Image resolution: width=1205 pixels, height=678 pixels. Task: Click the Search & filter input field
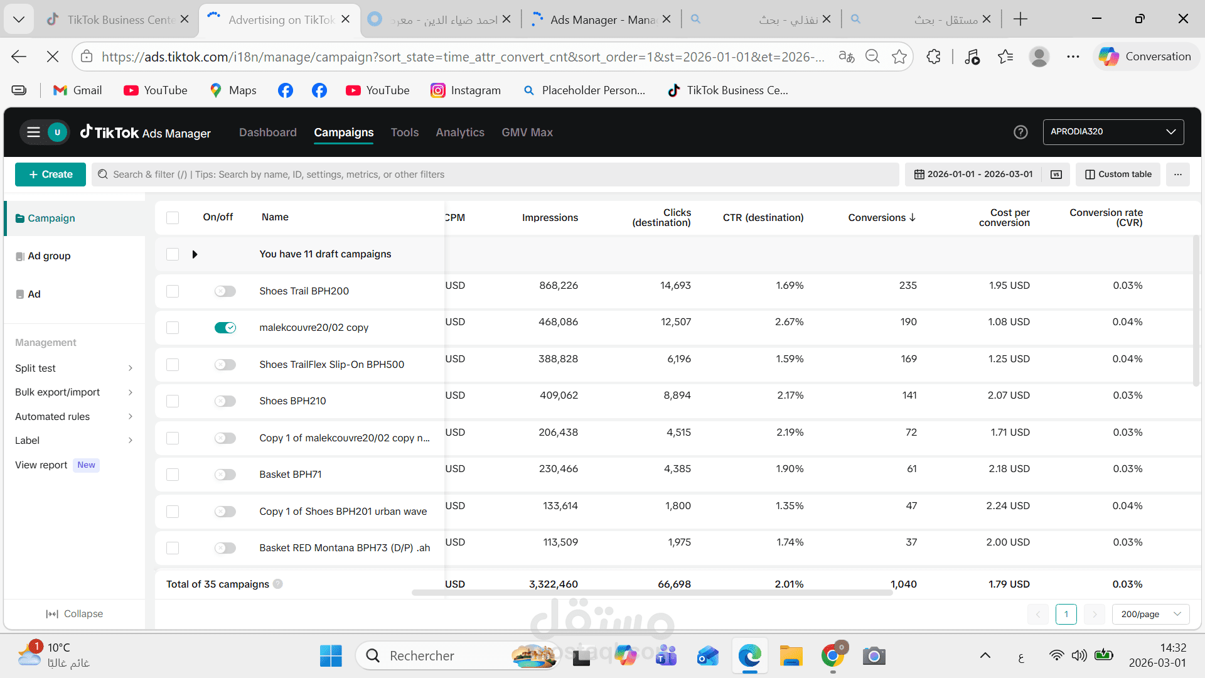click(496, 175)
